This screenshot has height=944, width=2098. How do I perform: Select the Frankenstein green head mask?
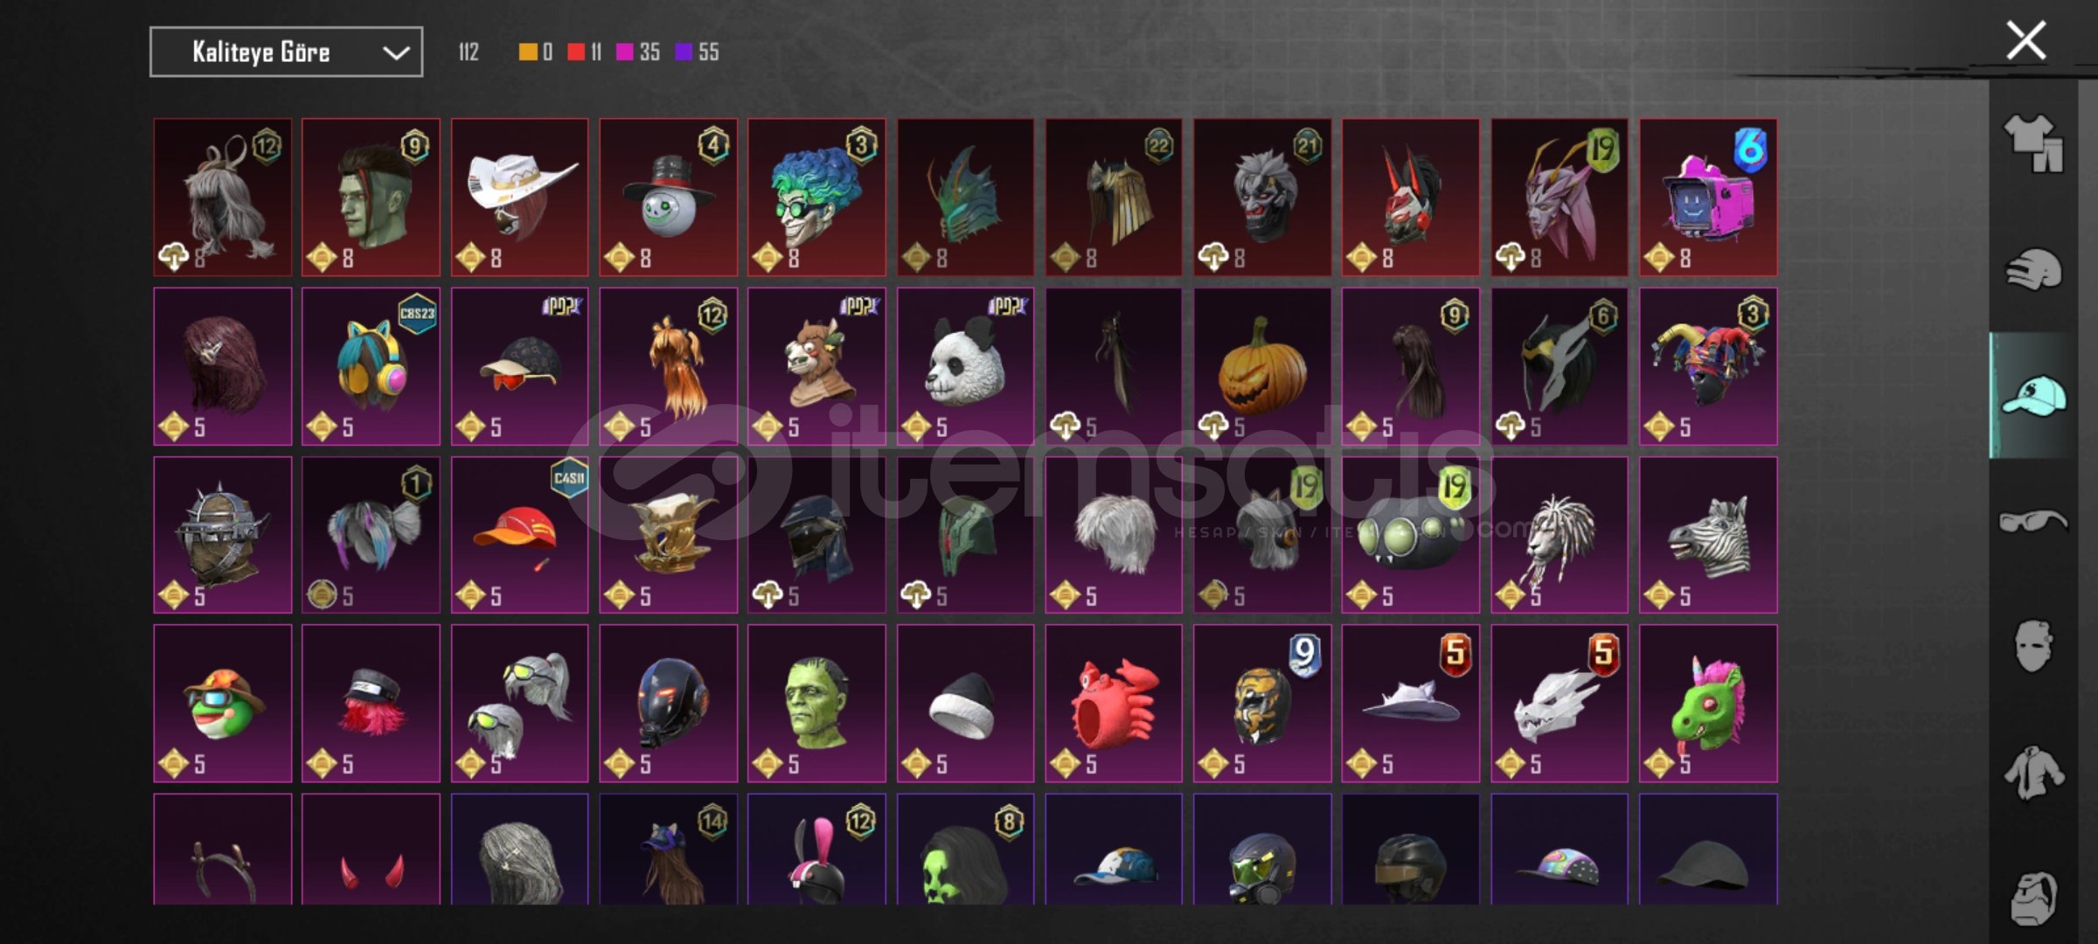pos(816,703)
